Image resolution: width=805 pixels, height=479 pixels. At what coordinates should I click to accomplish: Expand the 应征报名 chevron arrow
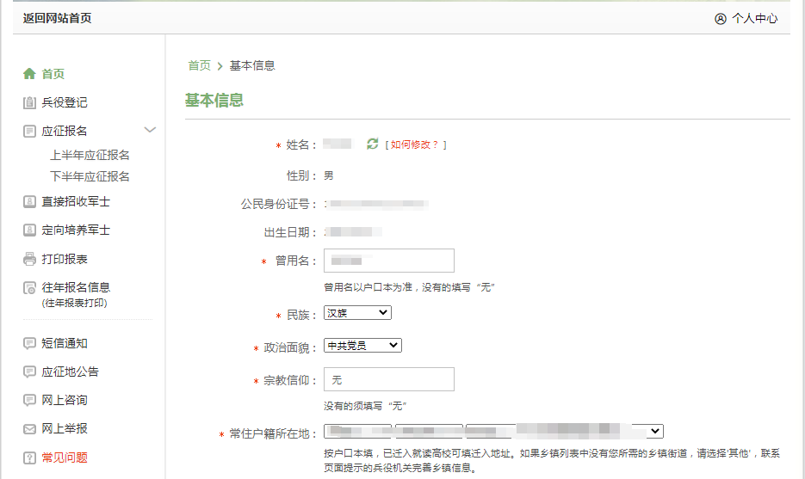150,131
